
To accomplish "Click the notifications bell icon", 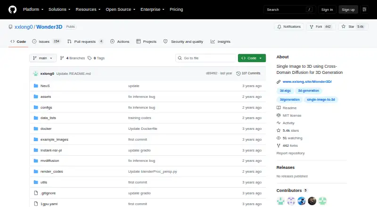I will (279, 27).
